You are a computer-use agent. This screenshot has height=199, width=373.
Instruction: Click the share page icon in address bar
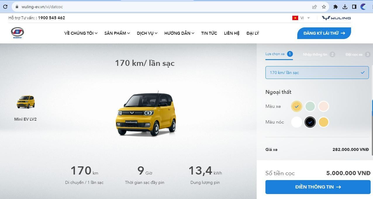315,7
